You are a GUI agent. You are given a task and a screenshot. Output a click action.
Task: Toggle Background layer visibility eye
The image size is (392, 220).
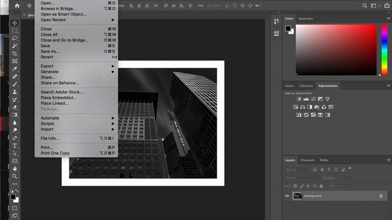(287, 196)
